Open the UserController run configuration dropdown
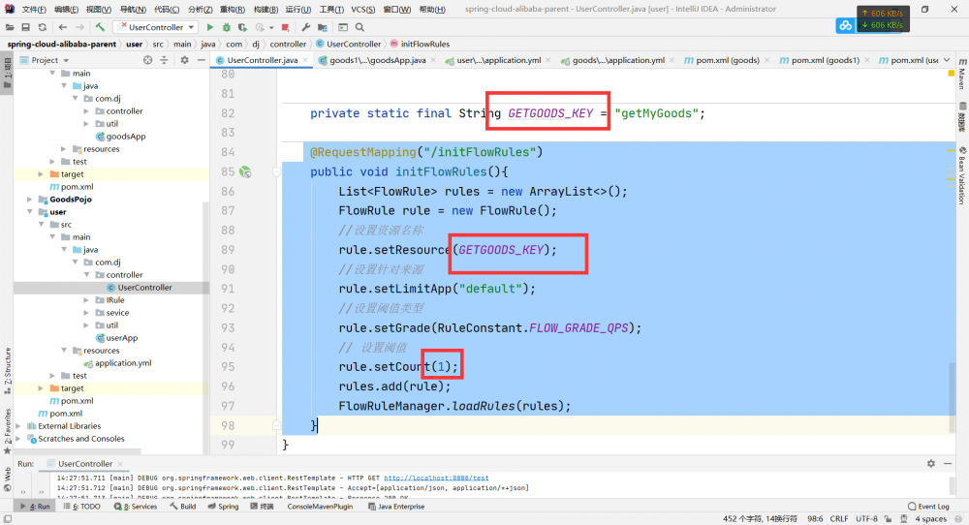969x525 pixels. (x=155, y=27)
